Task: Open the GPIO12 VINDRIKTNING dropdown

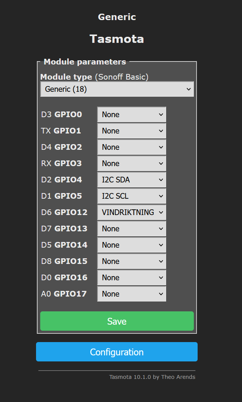Action: (x=132, y=212)
